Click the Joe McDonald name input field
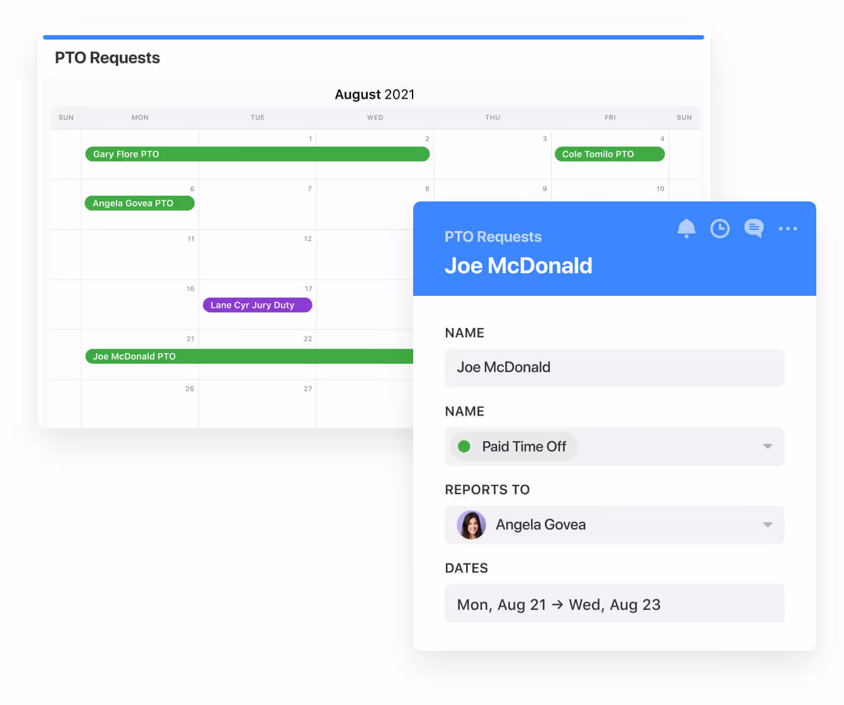 tap(614, 368)
